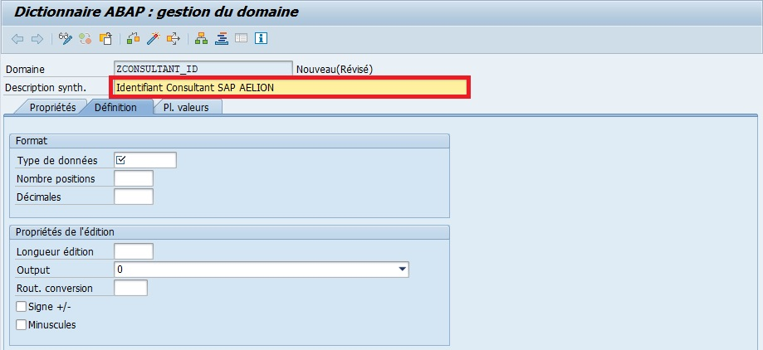Select the Définition tab

(x=115, y=108)
